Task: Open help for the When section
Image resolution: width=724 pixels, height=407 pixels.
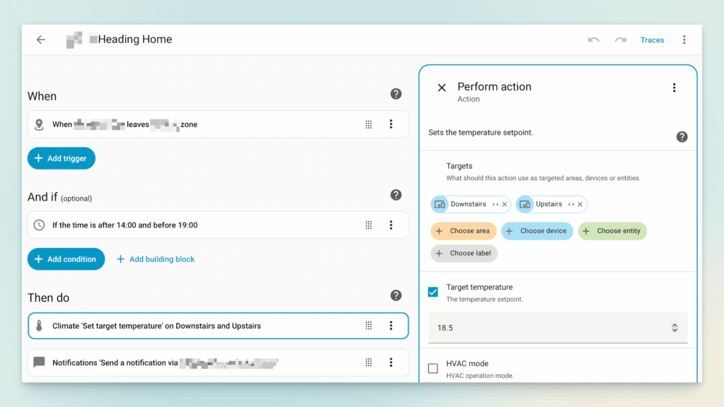Action: [396, 93]
